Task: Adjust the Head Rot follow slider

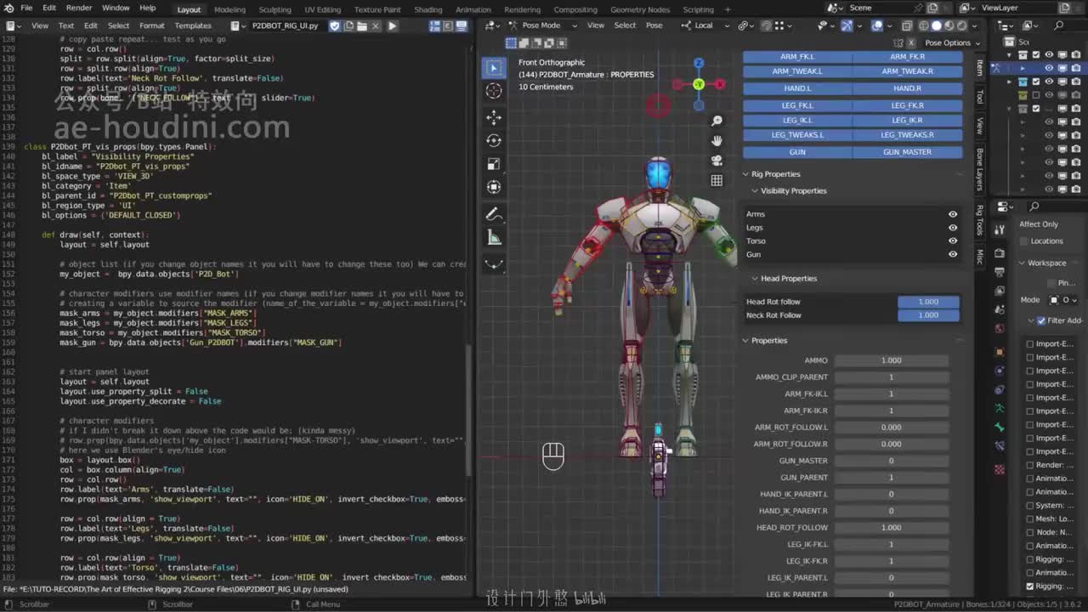Action: (928, 302)
